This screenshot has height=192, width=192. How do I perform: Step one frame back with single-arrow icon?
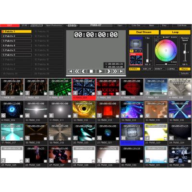tap(84, 72)
